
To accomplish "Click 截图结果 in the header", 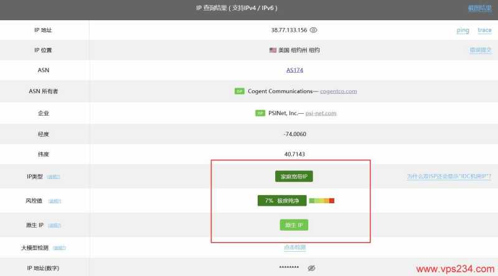I will [x=479, y=8].
